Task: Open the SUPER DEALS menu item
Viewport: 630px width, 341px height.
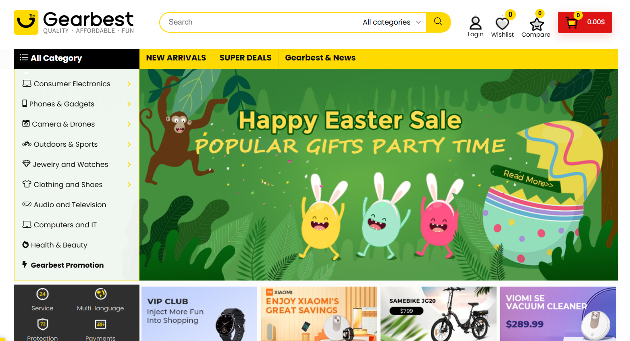Action: point(245,58)
